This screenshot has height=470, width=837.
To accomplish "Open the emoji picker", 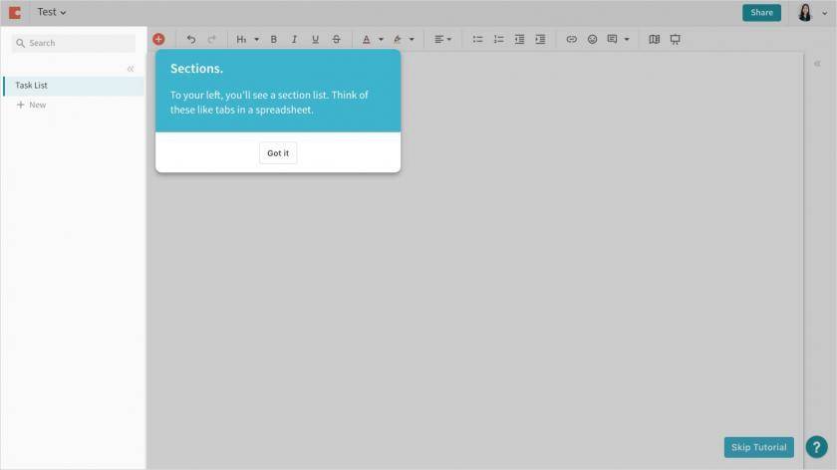I will 592,39.
